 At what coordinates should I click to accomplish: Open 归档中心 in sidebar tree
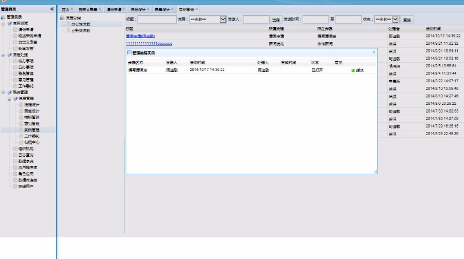click(31, 142)
